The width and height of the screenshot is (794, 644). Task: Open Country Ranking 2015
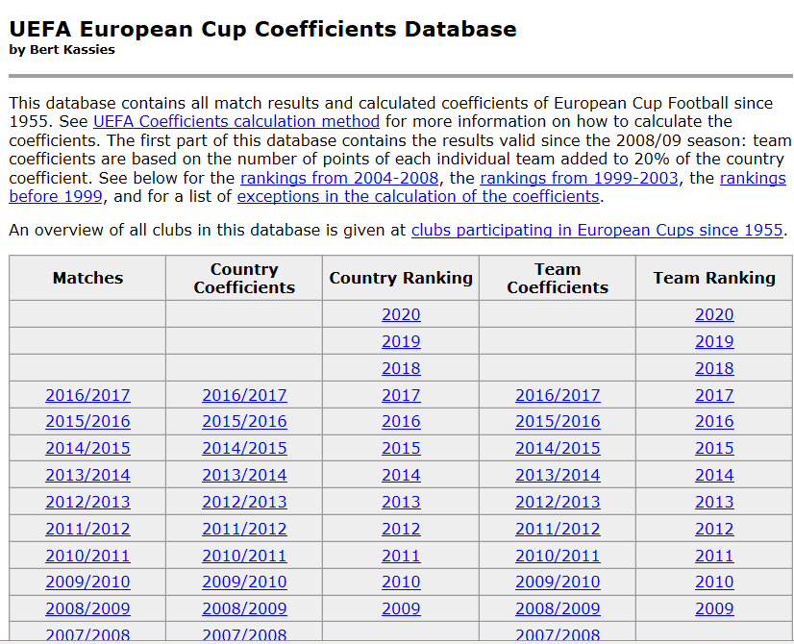pos(401,448)
